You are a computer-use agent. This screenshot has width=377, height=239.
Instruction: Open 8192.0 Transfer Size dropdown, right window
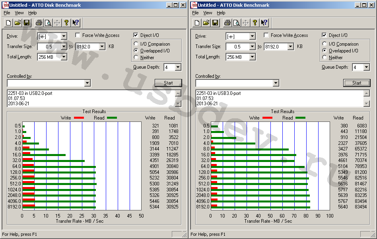point(290,46)
